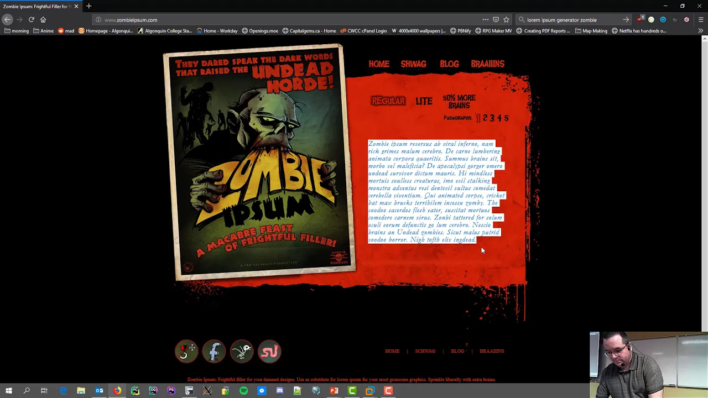Viewport: 708px width, 398px height.
Task: Click the Zombie Ipsum poster image
Action: coord(259,161)
